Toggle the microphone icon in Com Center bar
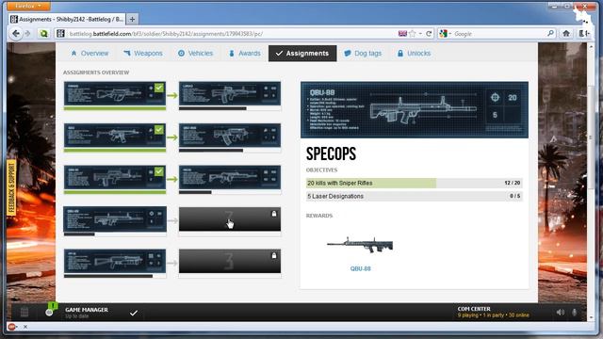Viewport: 603px width, 339px height. tap(575, 312)
